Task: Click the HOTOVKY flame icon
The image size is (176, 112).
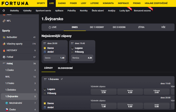Action: 4,50
